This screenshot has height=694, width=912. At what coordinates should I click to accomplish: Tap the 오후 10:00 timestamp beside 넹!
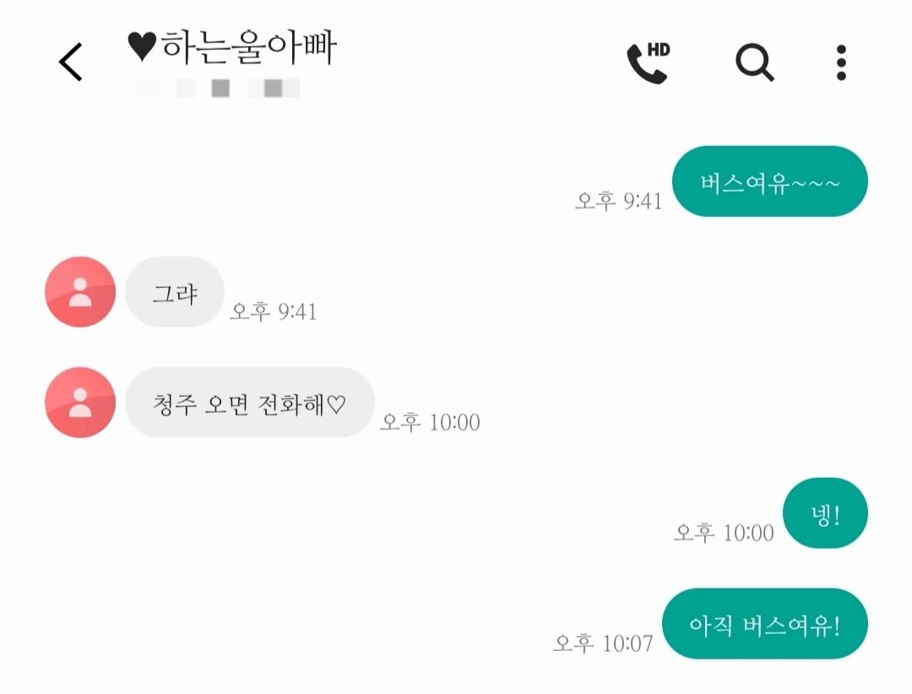pyautogui.click(x=724, y=533)
